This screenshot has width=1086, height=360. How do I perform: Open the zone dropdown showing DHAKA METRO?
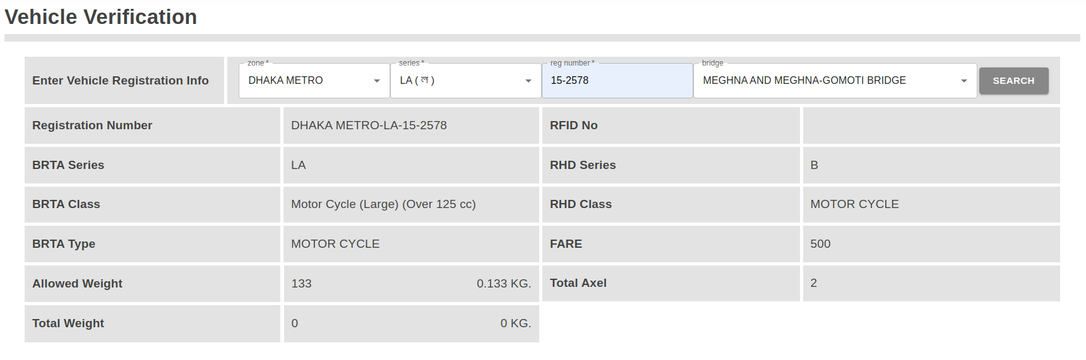click(314, 81)
